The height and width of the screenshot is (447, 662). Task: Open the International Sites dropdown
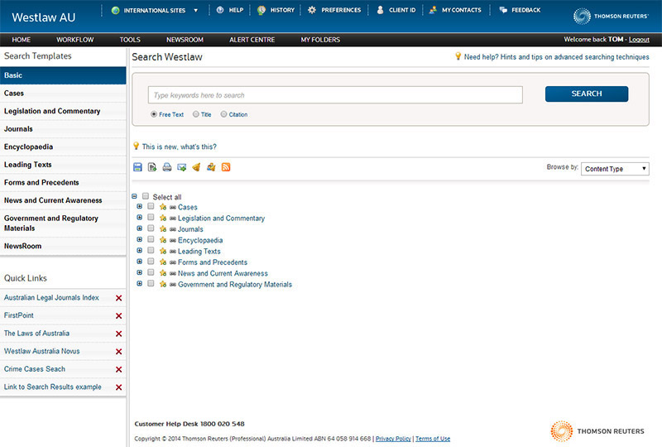click(155, 10)
